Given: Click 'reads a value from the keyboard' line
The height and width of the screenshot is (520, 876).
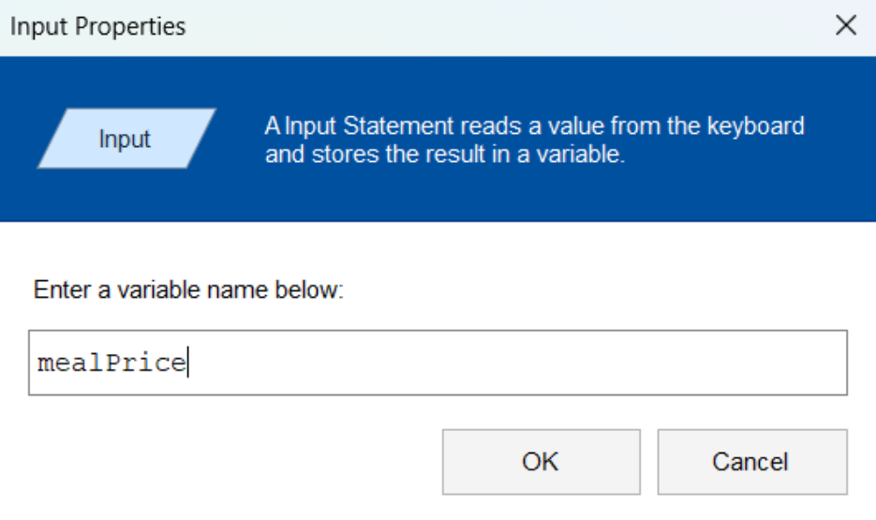Looking at the screenshot, I should pyautogui.click(x=632, y=126).
